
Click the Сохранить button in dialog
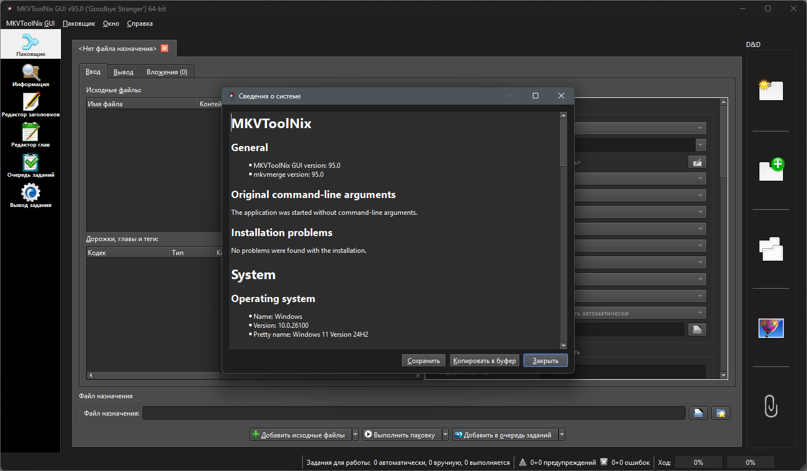tap(424, 361)
